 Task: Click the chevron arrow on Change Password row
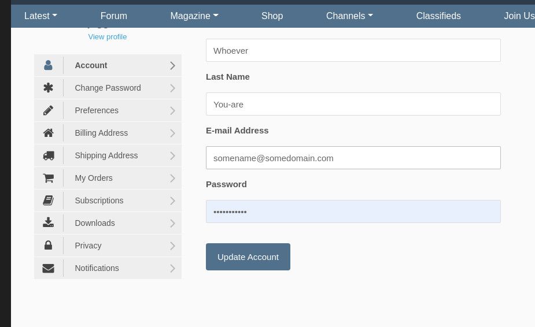pos(172,88)
